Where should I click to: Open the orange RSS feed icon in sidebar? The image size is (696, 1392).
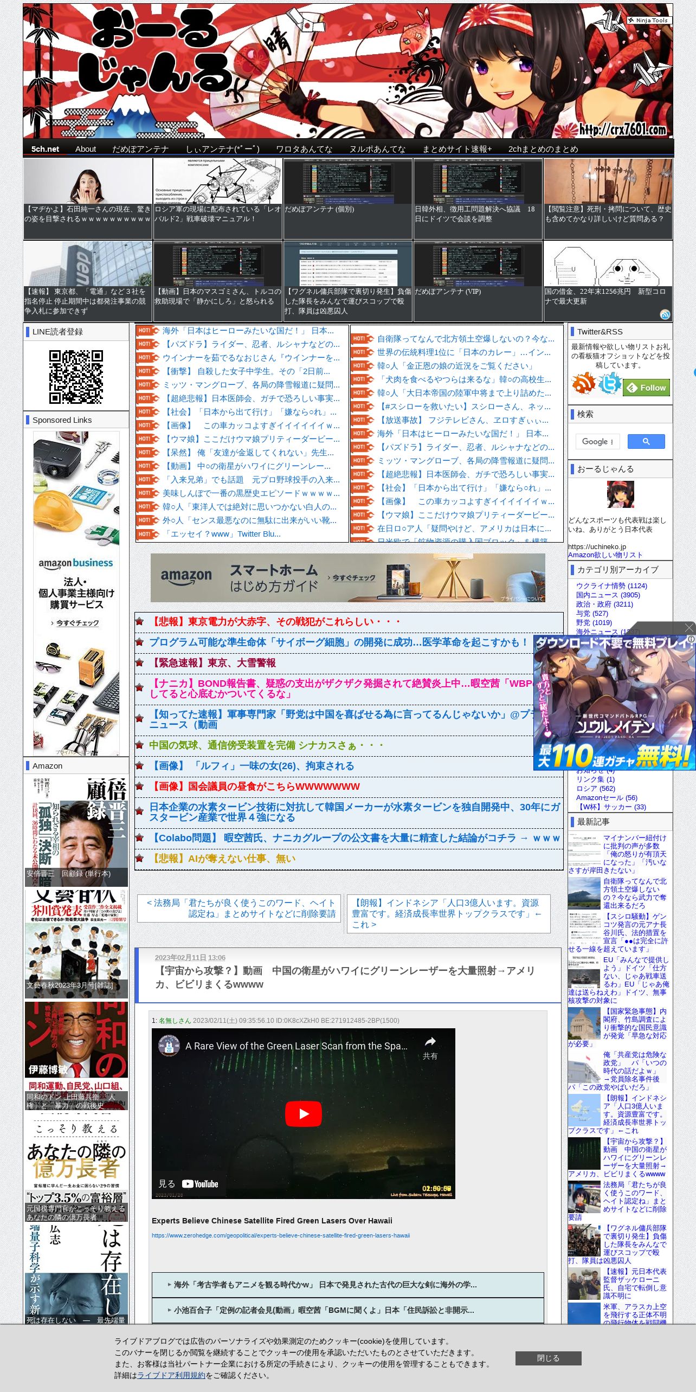tap(583, 384)
